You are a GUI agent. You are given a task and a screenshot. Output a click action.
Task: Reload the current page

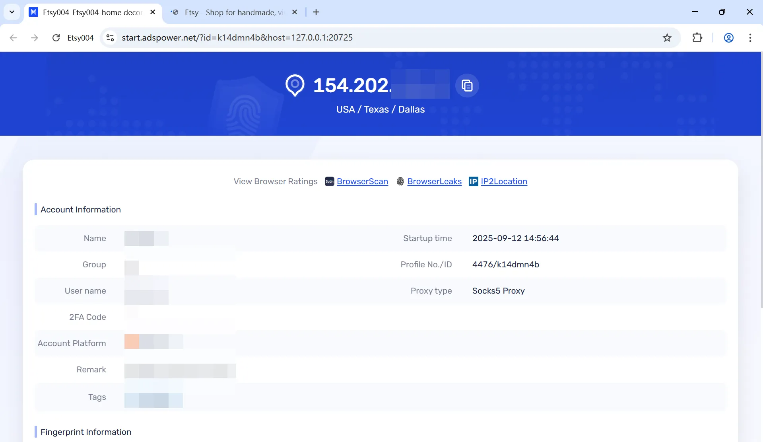coord(56,38)
